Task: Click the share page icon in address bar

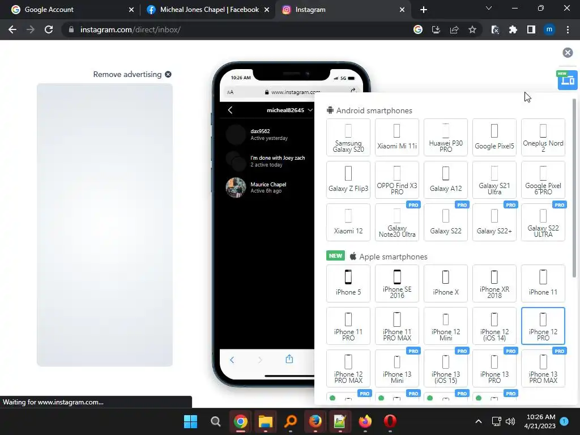Action: point(454,29)
